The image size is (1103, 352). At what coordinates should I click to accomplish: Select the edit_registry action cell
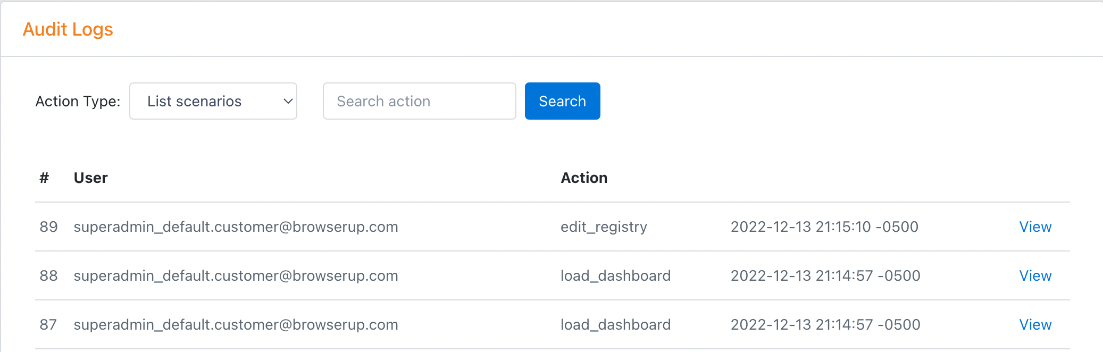[604, 227]
